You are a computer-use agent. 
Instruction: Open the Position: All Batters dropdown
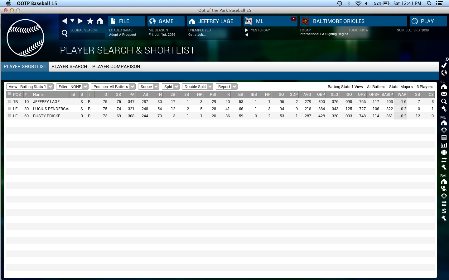tap(113, 86)
